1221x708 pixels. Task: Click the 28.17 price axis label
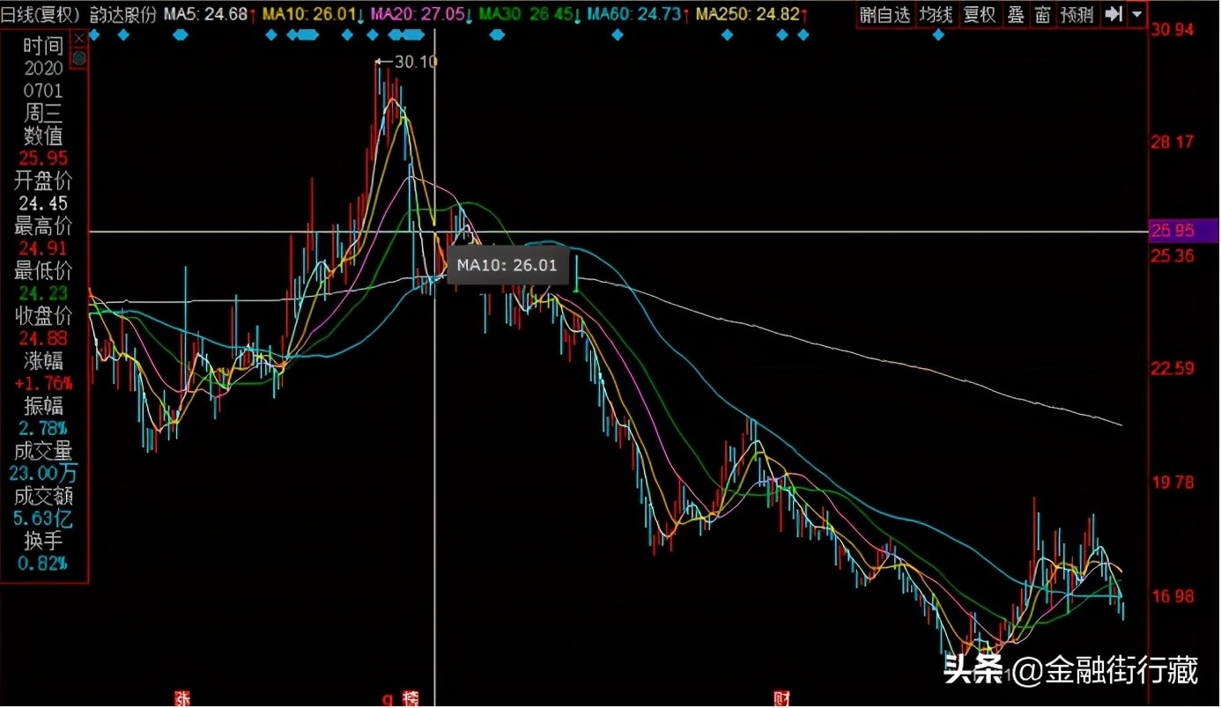click(x=1174, y=142)
